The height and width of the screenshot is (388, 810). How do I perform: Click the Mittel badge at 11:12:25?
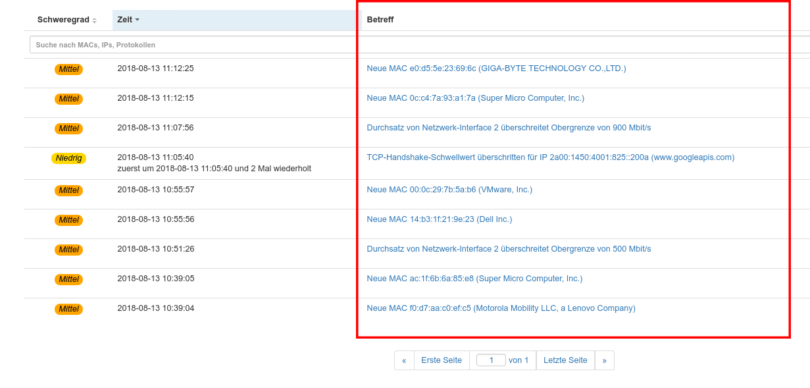coord(68,69)
